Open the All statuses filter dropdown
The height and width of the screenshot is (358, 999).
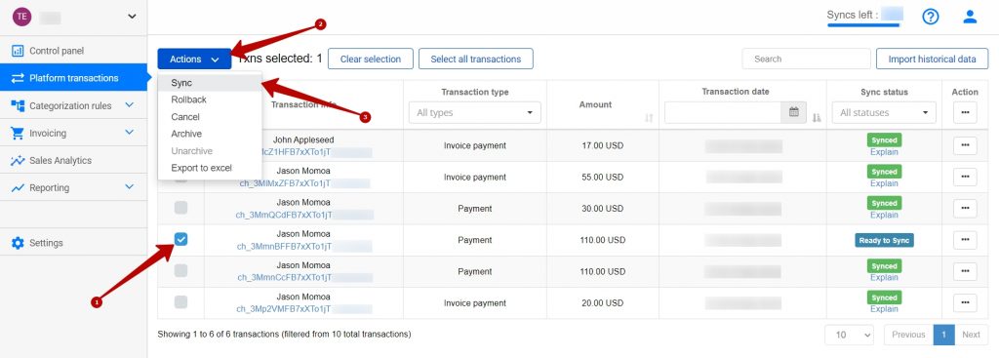coord(884,113)
